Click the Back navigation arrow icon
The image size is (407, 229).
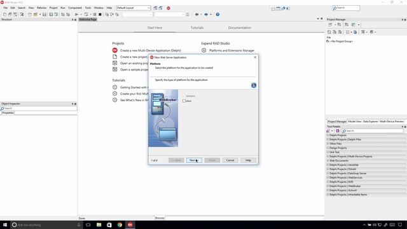coord(197,15)
